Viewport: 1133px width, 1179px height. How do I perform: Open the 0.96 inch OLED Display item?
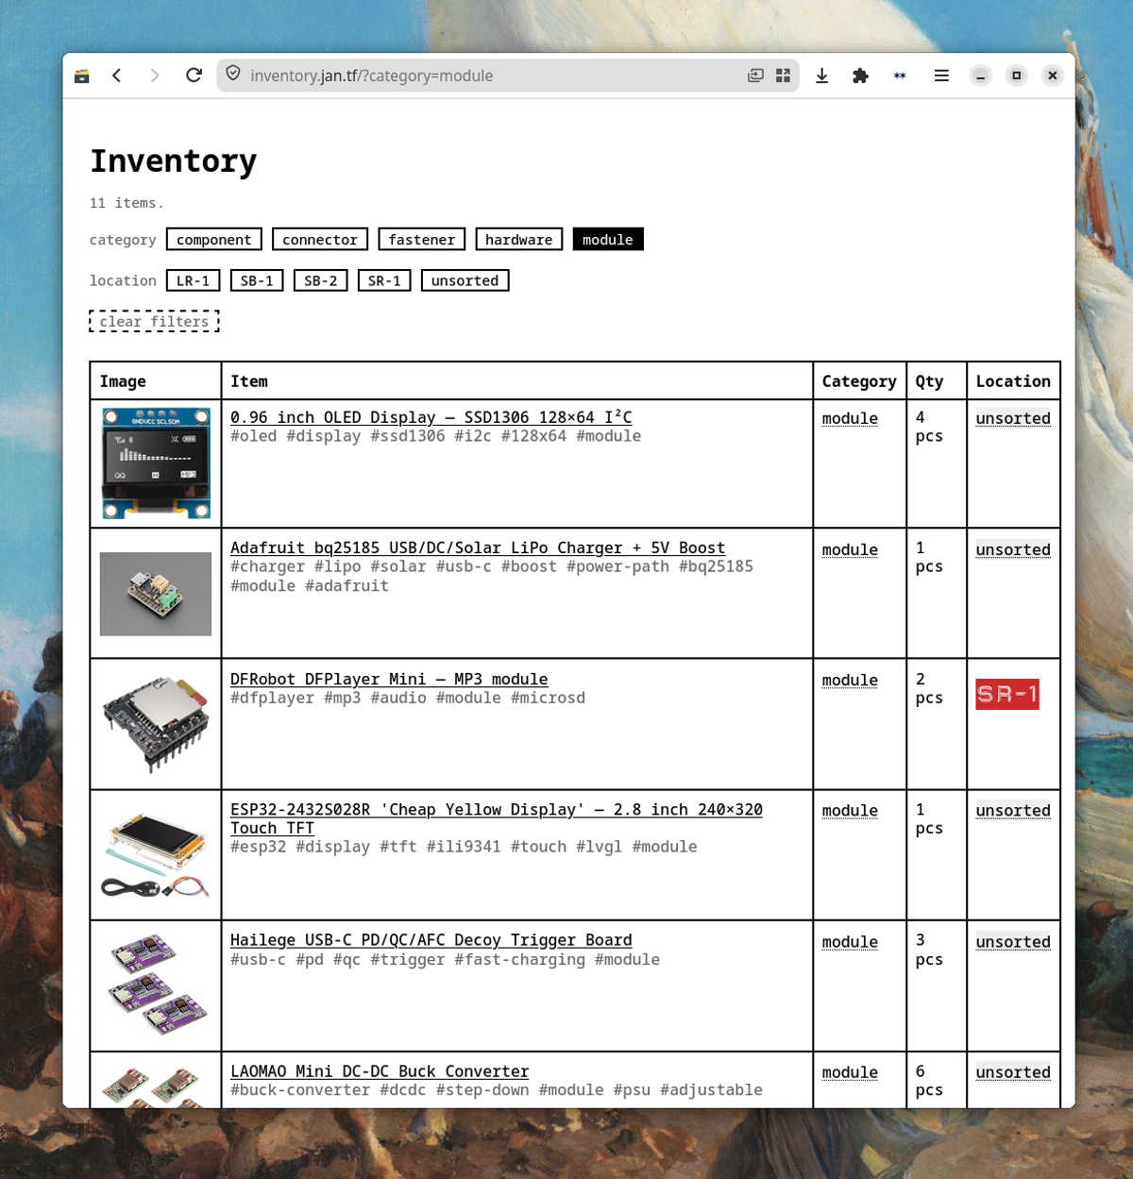(x=431, y=417)
